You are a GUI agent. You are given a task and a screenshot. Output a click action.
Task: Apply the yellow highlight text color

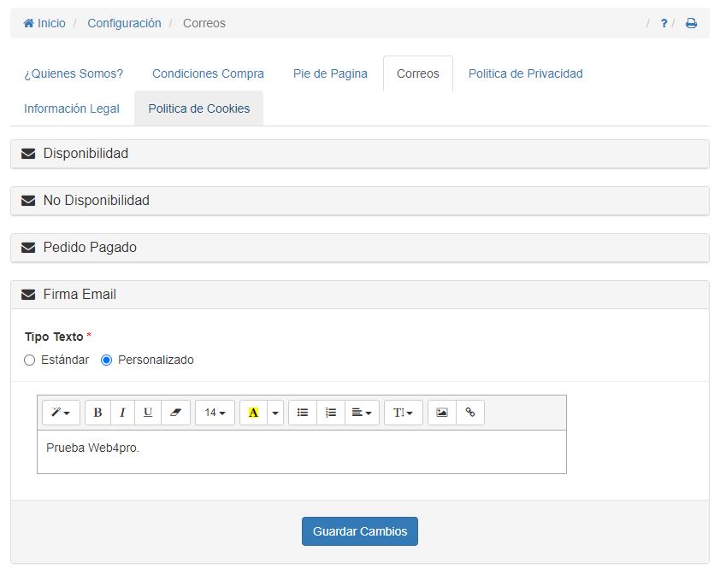coord(253,413)
